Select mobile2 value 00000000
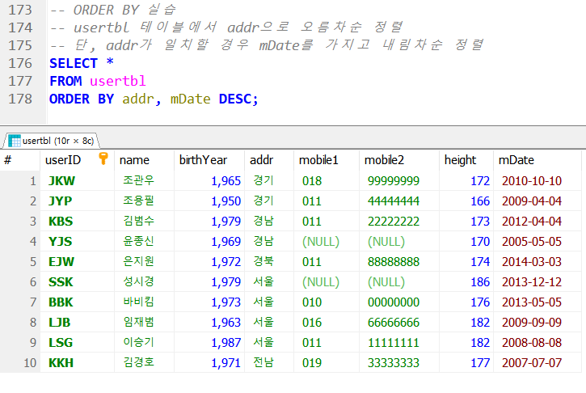Screen dimensions: 586x393 tap(394, 302)
